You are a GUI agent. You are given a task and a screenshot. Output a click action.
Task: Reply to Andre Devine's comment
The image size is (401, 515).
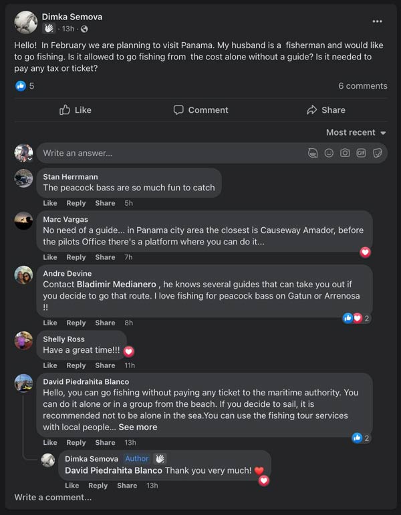(76, 323)
